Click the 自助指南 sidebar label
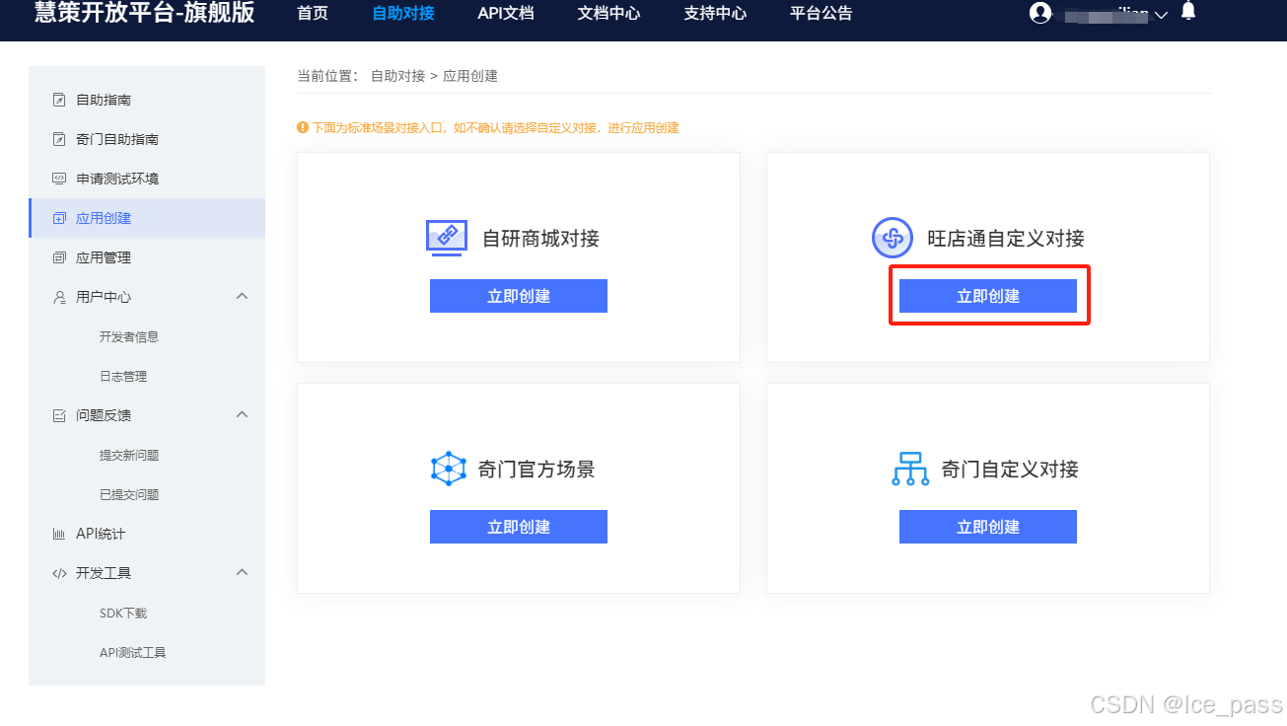Image resolution: width=1287 pixels, height=726 pixels. [x=104, y=100]
